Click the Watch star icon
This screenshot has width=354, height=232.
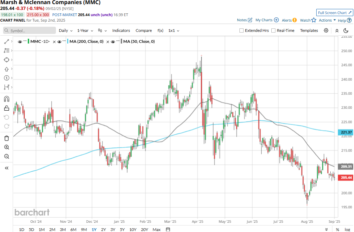[x=314, y=20]
